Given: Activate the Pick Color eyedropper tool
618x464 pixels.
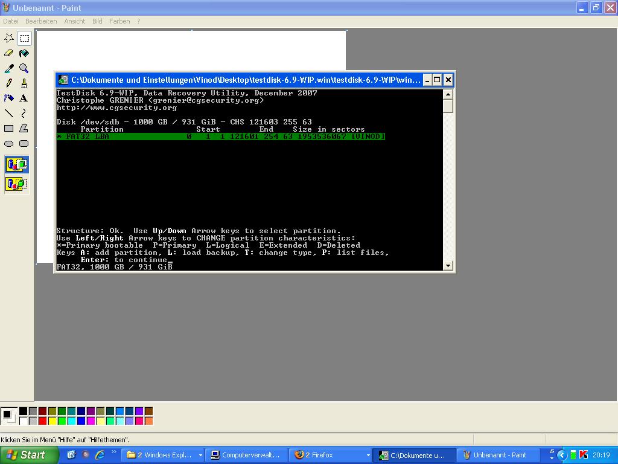Looking at the screenshot, I should [8, 68].
